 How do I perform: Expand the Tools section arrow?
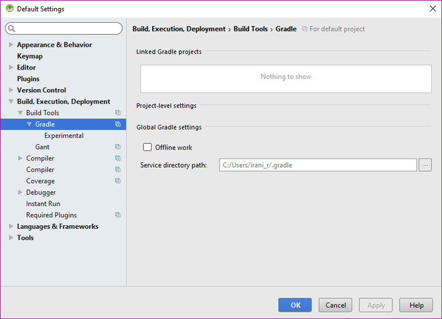pyautogui.click(x=11, y=237)
